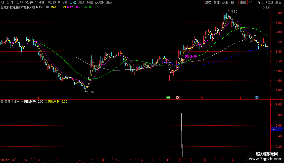Toggle the right side panel icon

(x=268, y=8)
